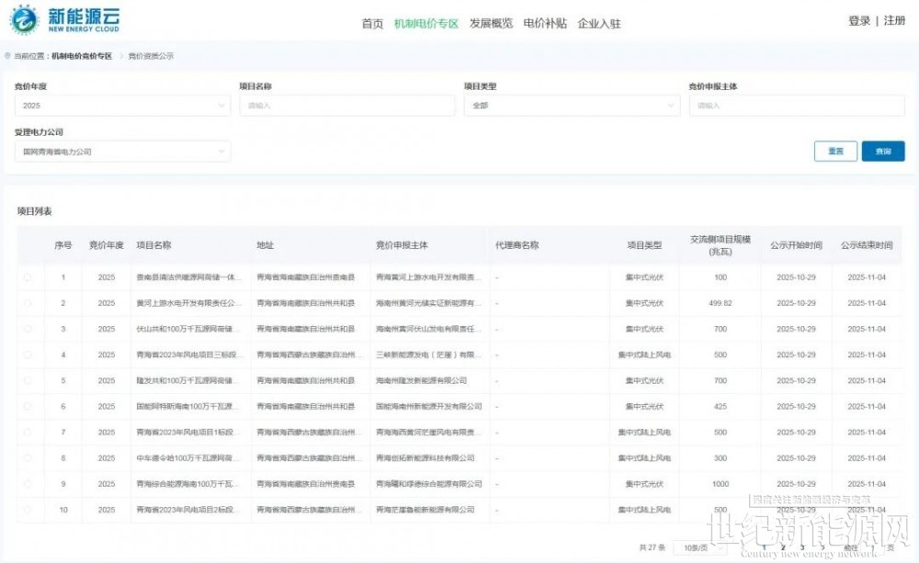This screenshot has height=563, width=919.
Task: Expand the 项目类型 dropdown showing 全部
Action: point(571,106)
